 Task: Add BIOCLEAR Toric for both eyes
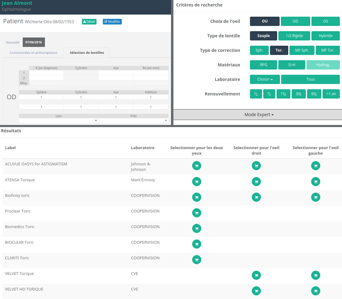click(196, 244)
